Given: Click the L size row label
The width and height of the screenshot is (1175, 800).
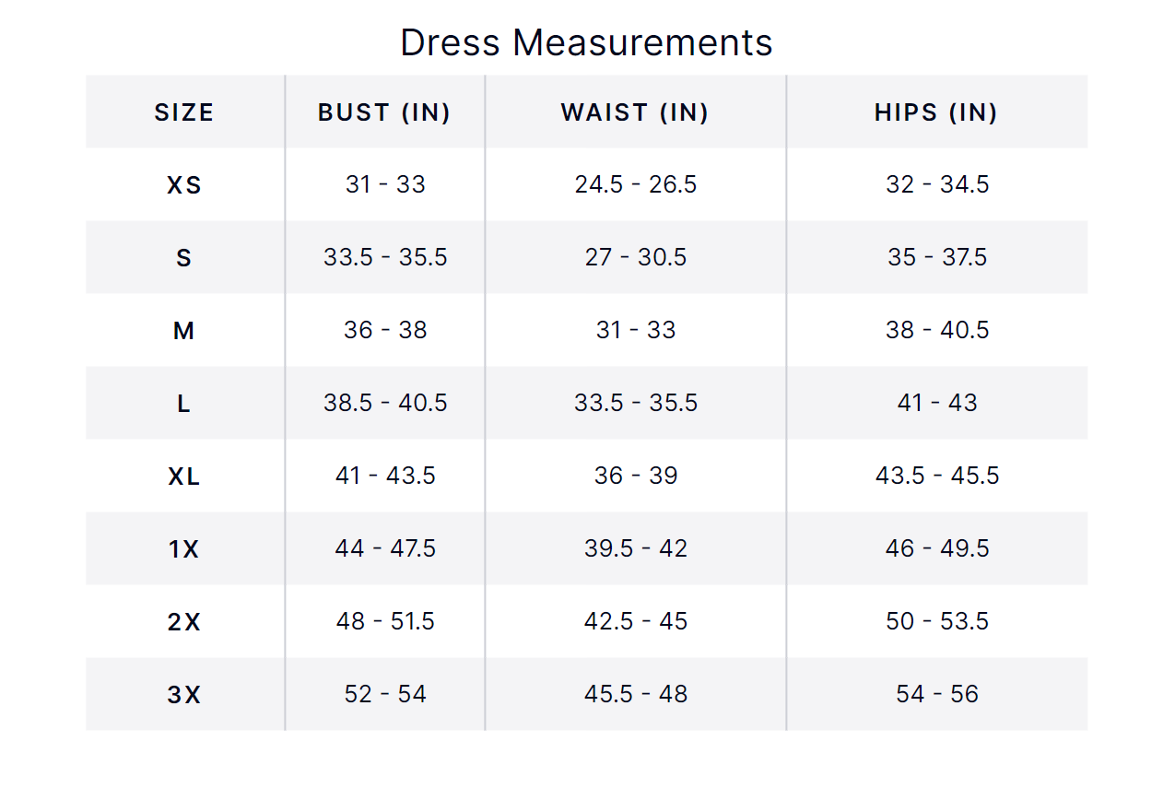Looking at the screenshot, I should (x=184, y=404).
